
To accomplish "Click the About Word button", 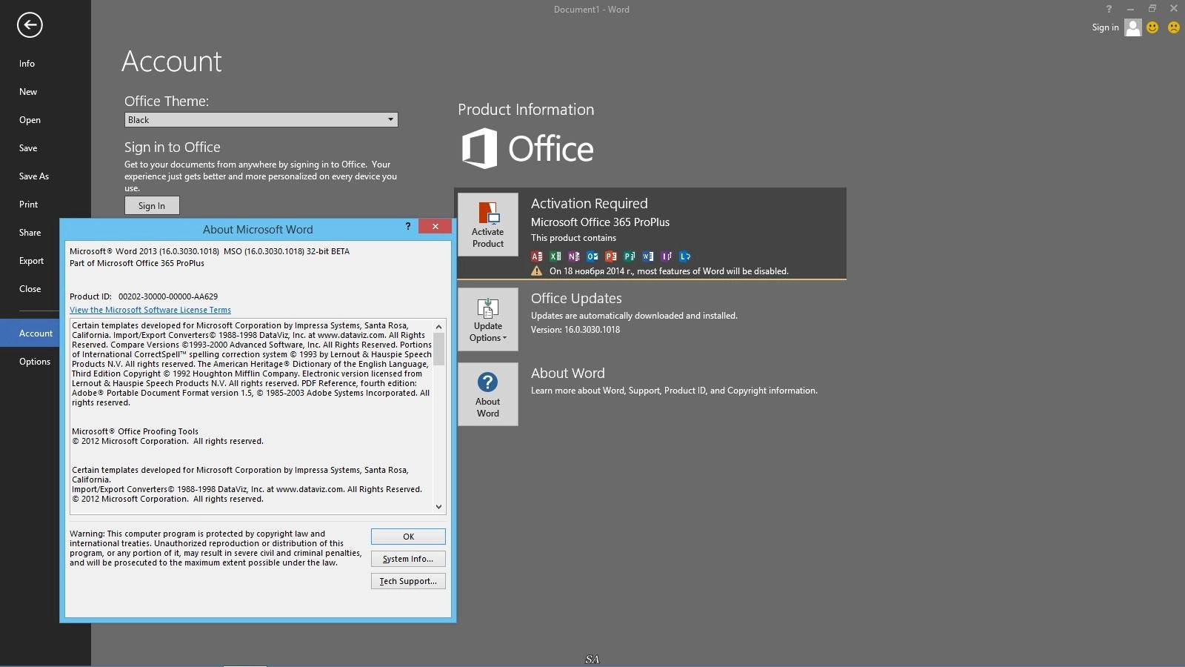I will [488, 394].
